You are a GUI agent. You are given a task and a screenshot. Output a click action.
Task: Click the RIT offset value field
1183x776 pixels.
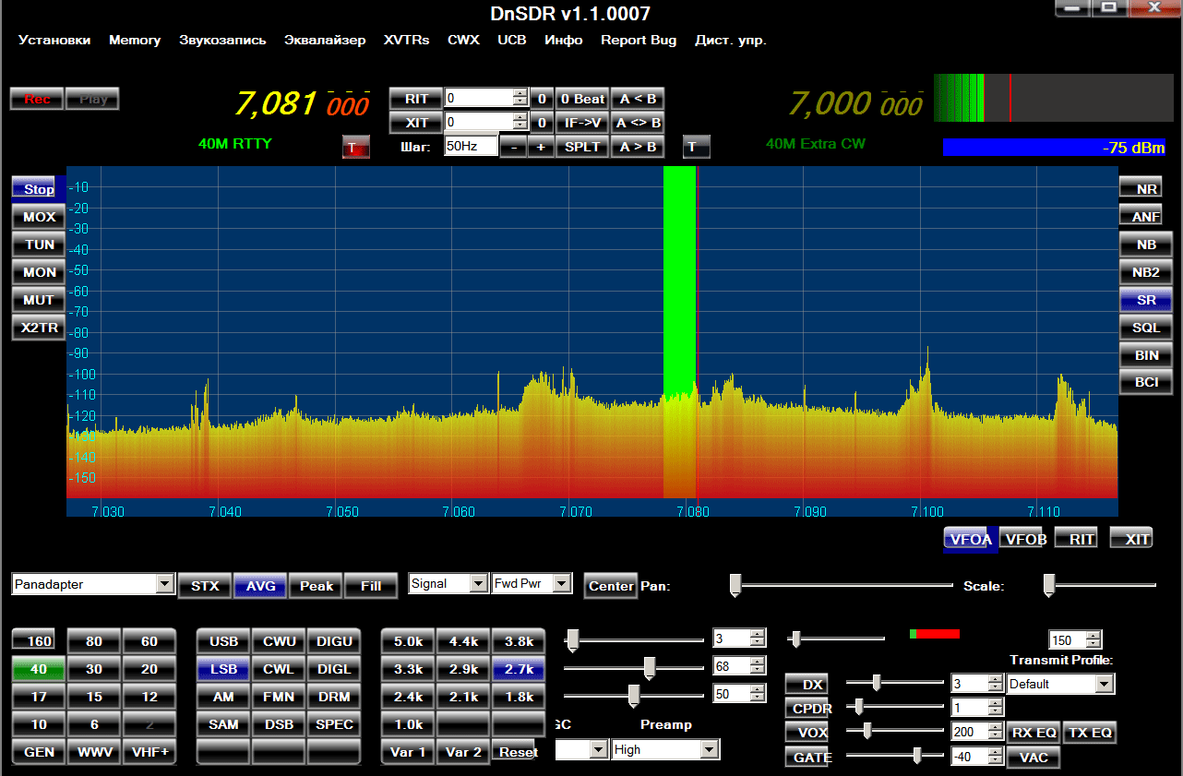(x=478, y=98)
